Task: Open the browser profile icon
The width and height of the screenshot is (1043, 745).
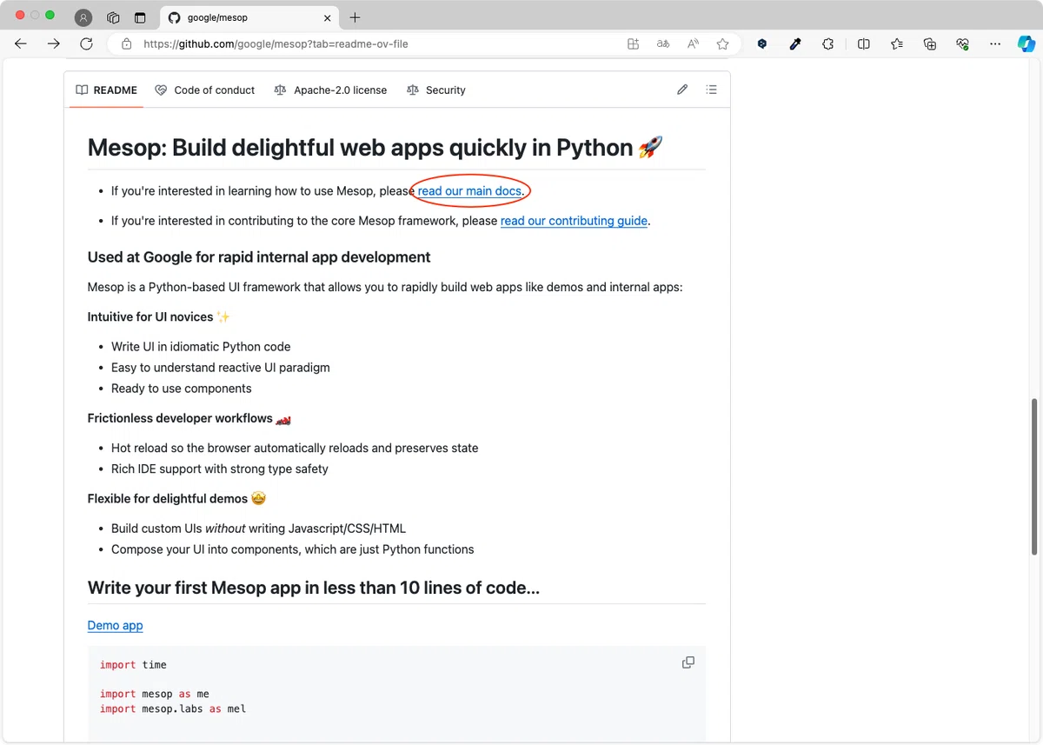Action: pyautogui.click(x=83, y=17)
